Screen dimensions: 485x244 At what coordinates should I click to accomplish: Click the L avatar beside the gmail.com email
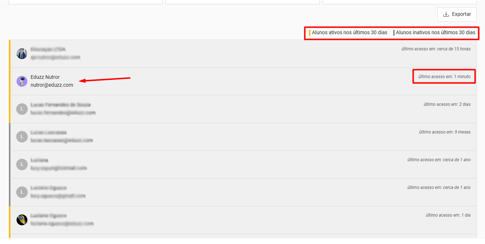pyautogui.click(x=22, y=192)
